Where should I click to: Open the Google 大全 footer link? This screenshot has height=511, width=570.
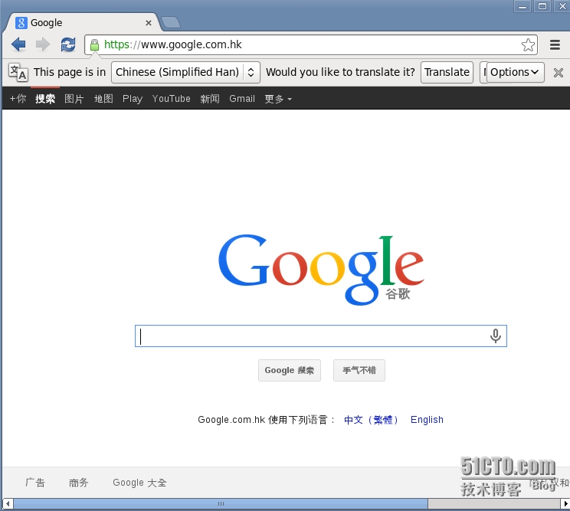click(x=139, y=483)
